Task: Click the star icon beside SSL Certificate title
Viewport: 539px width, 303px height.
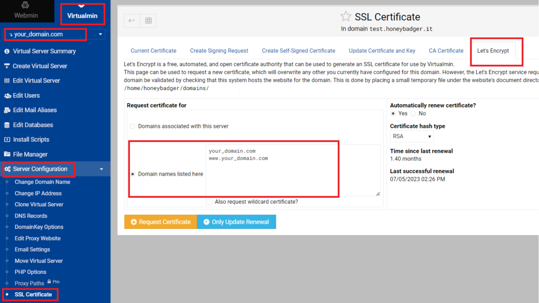Action: pos(346,17)
